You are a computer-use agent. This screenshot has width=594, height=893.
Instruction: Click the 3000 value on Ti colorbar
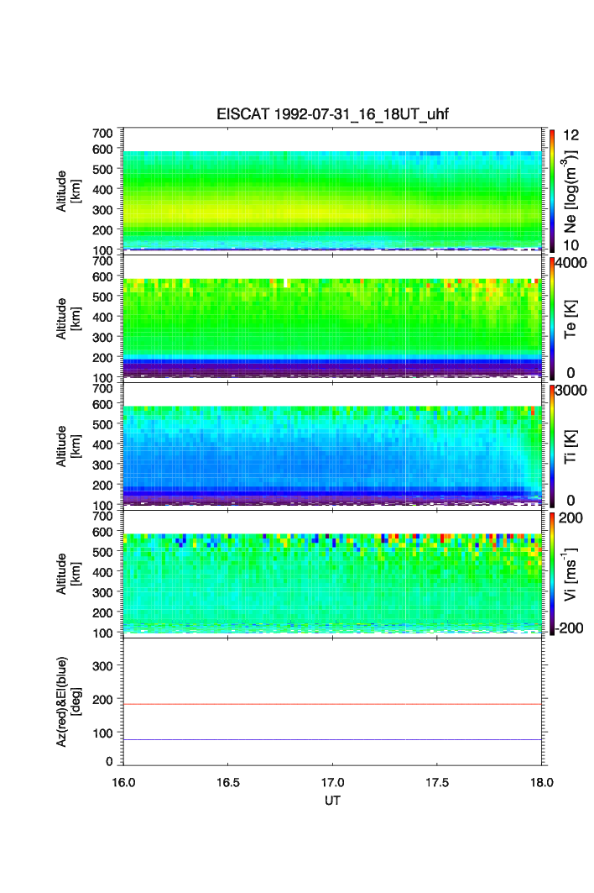(571, 391)
